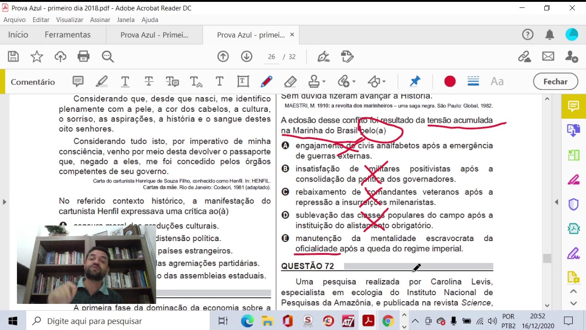Switch to the Início tab
586x330 pixels.
coord(18,35)
